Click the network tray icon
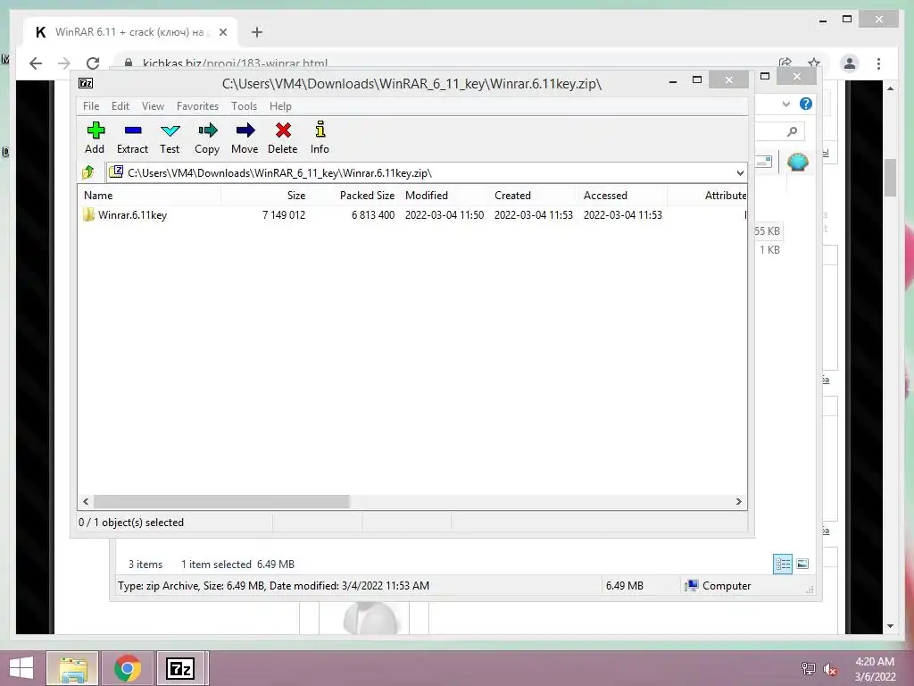Viewport: 914px width, 686px height. pyautogui.click(x=809, y=669)
